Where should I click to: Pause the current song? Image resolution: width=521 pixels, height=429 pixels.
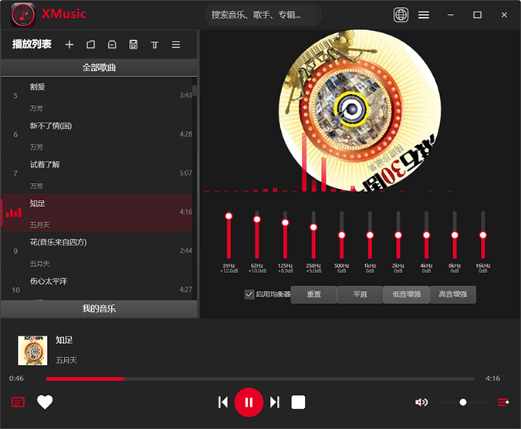tap(249, 402)
